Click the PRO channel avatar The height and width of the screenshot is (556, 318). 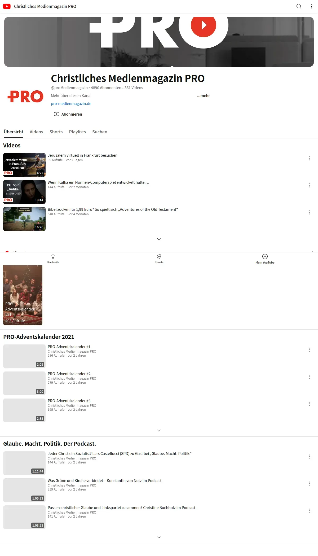pyautogui.click(x=25, y=97)
